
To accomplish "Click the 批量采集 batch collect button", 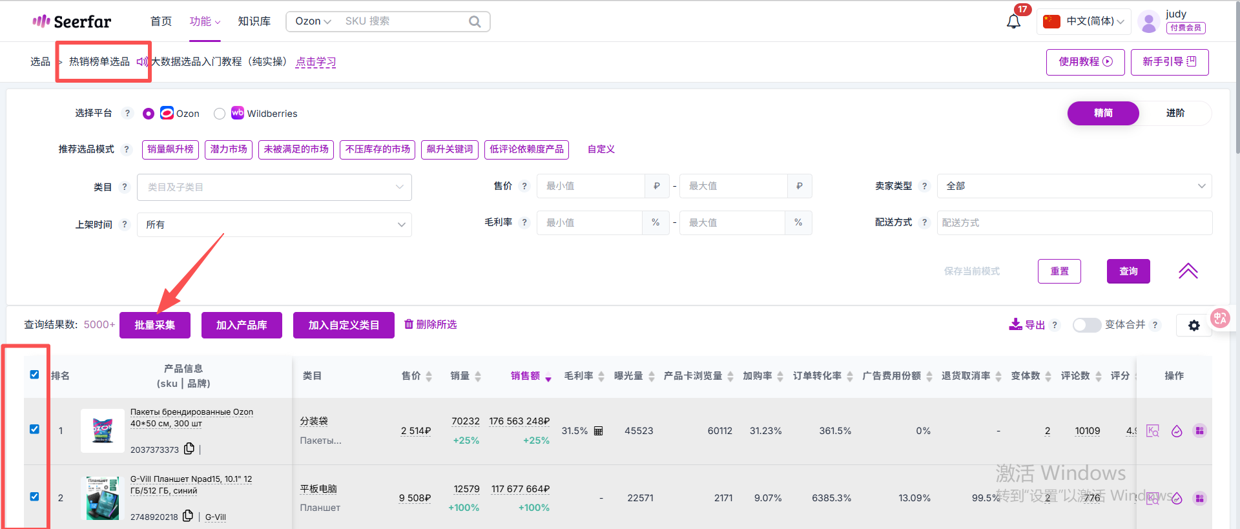I will [155, 325].
